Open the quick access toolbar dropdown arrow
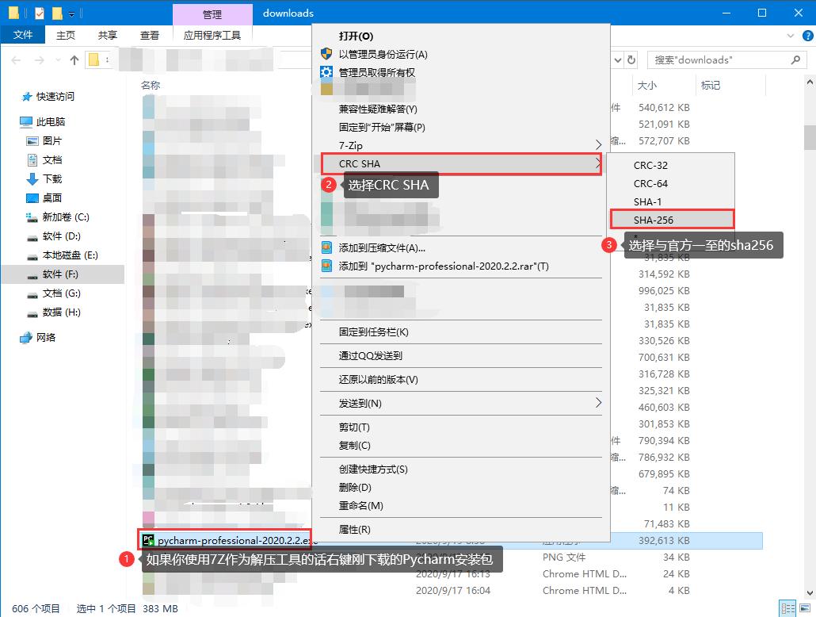Image resolution: width=816 pixels, height=617 pixels. (72, 13)
